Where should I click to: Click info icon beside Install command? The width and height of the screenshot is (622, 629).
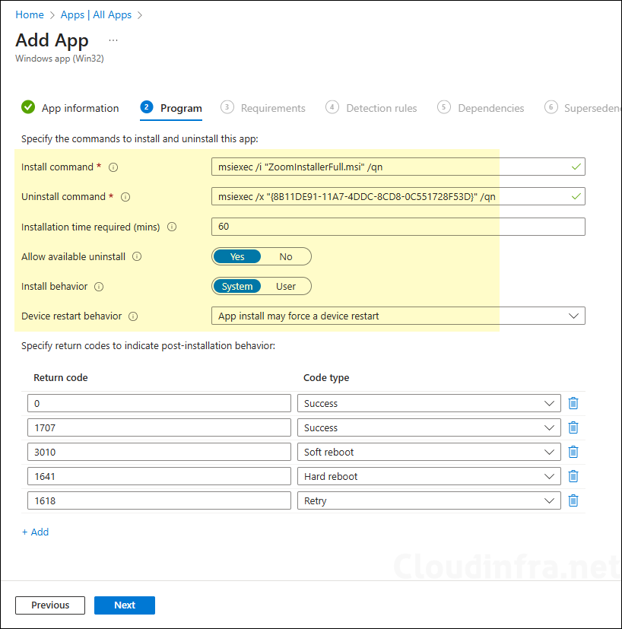(x=114, y=167)
